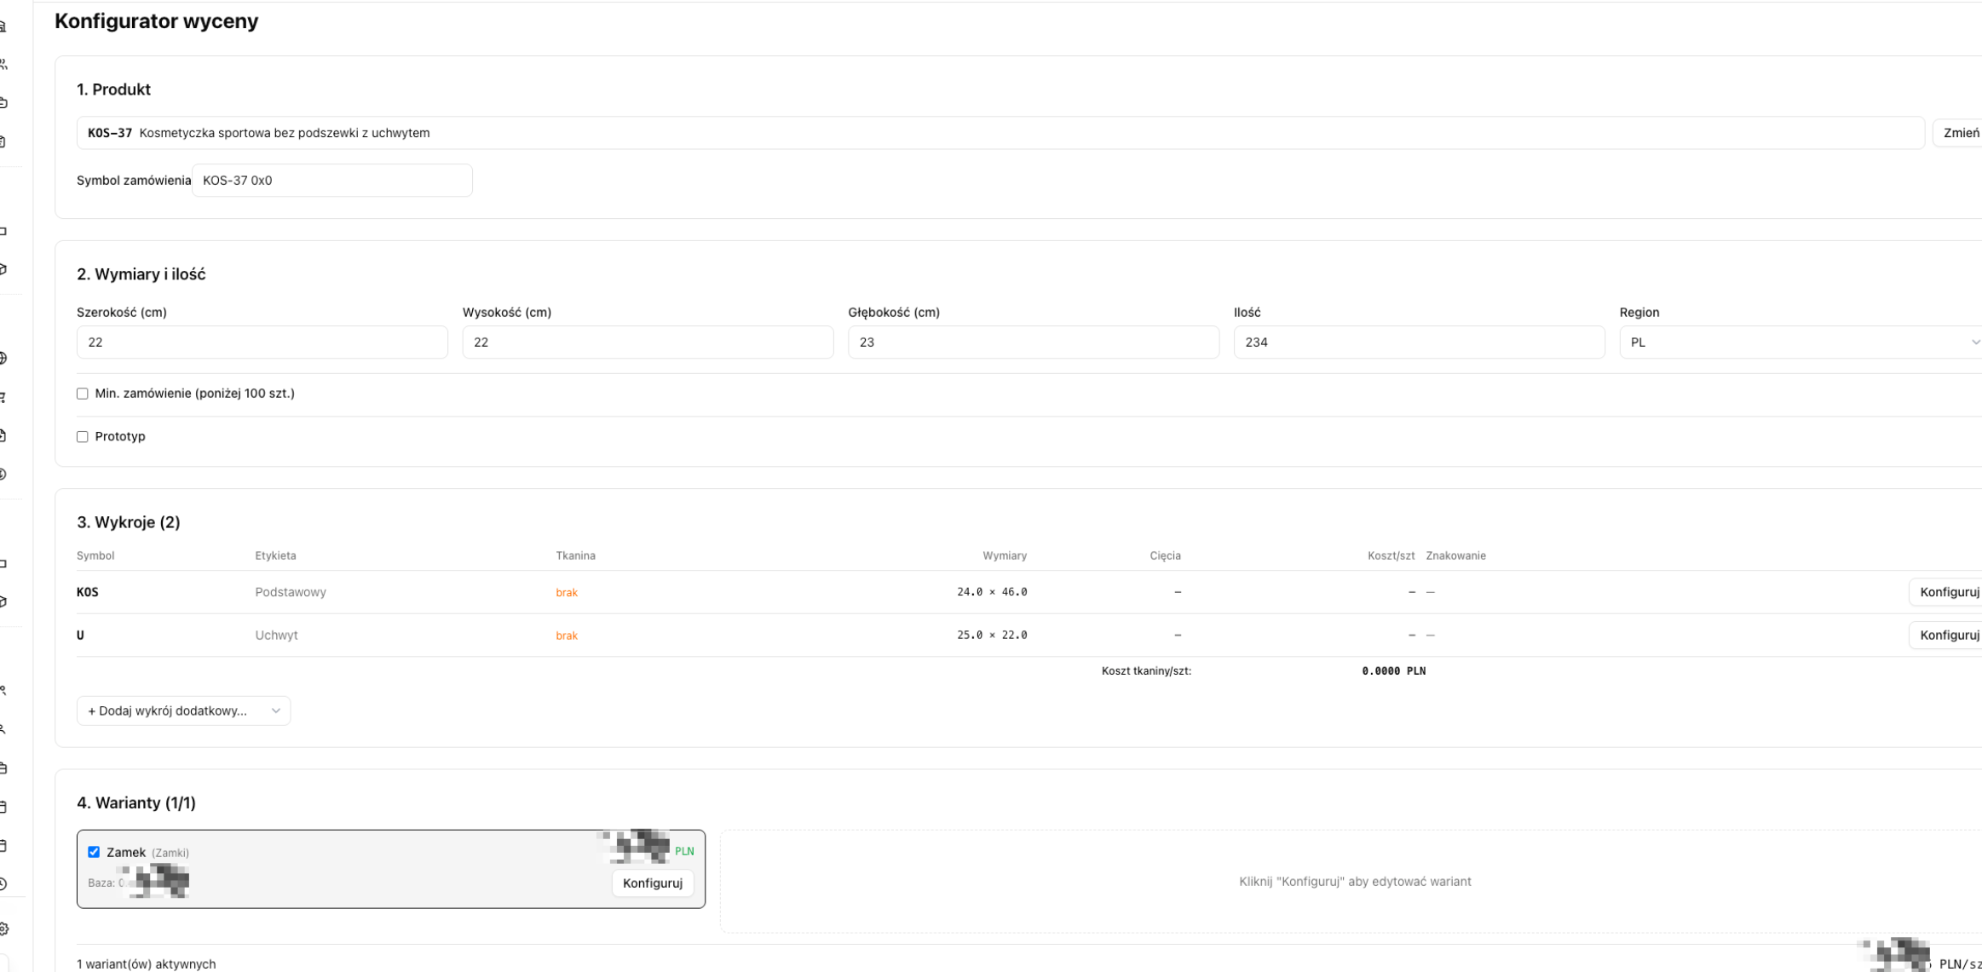Open the users group sidebar icon

[3, 64]
